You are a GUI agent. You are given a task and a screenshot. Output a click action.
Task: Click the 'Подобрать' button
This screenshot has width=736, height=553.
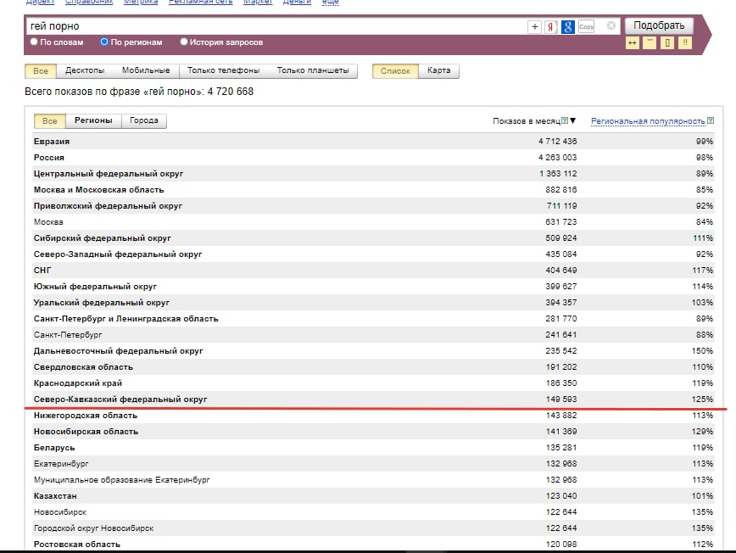click(x=659, y=25)
